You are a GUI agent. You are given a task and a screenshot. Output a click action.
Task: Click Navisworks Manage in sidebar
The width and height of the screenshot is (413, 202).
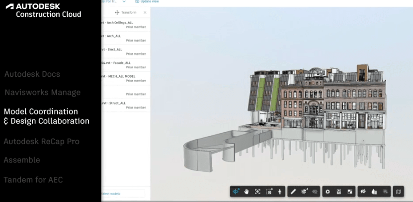[x=43, y=93]
